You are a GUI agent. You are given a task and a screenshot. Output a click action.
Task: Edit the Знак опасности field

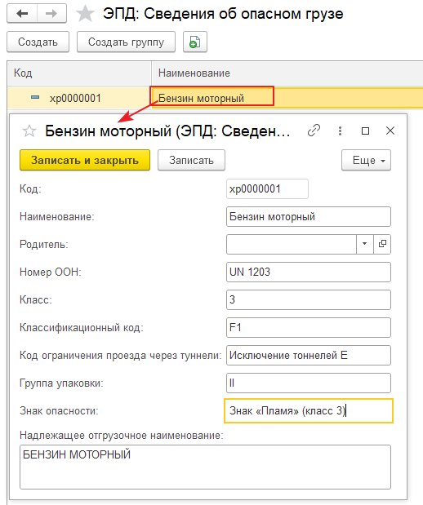pyautogui.click(x=309, y=410)
